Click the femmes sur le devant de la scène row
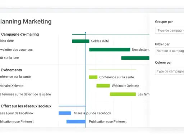 coord(26,94)
